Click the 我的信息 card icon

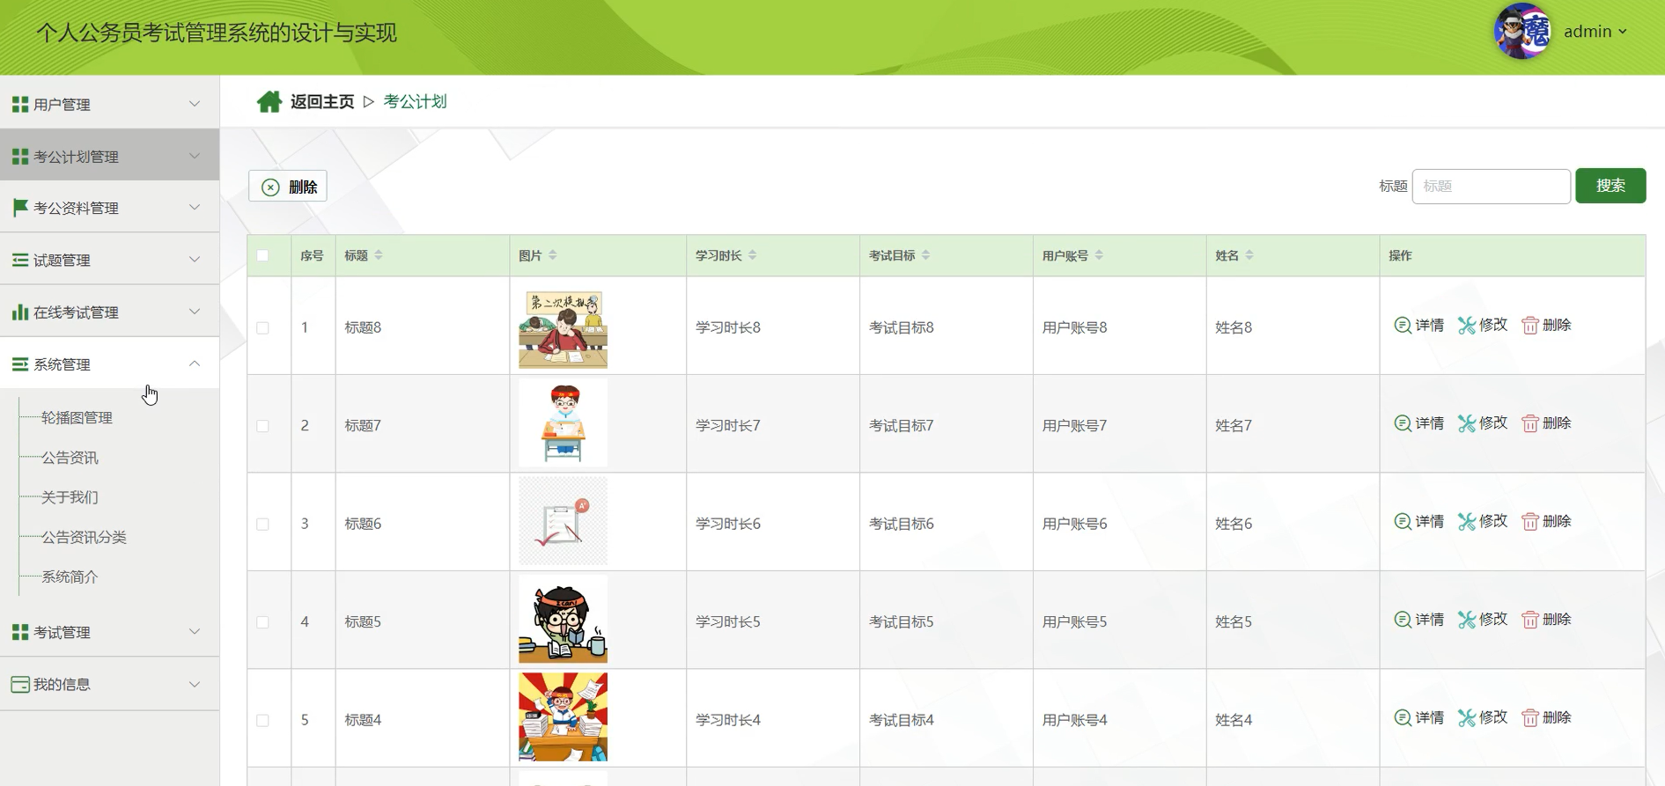20,685
